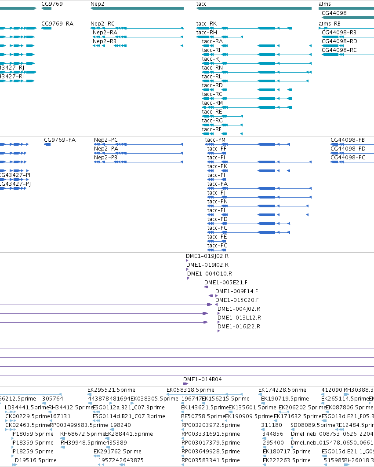Click the DME1-015C20.F label
Screen dimensions: 374x467
click(237, 300)
